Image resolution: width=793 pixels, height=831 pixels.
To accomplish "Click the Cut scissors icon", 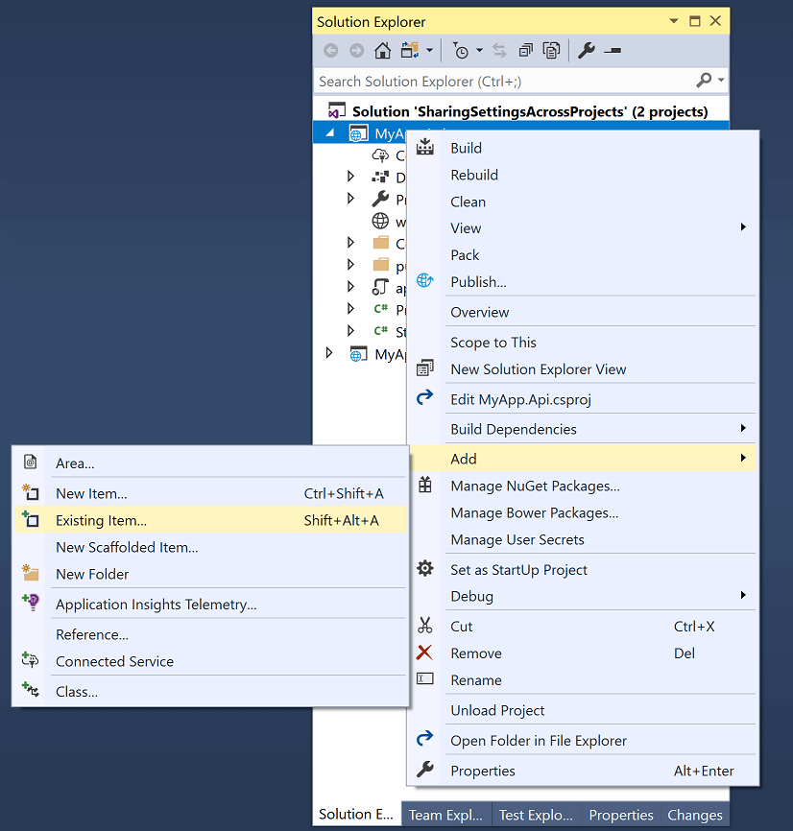I will click(424, 626).
